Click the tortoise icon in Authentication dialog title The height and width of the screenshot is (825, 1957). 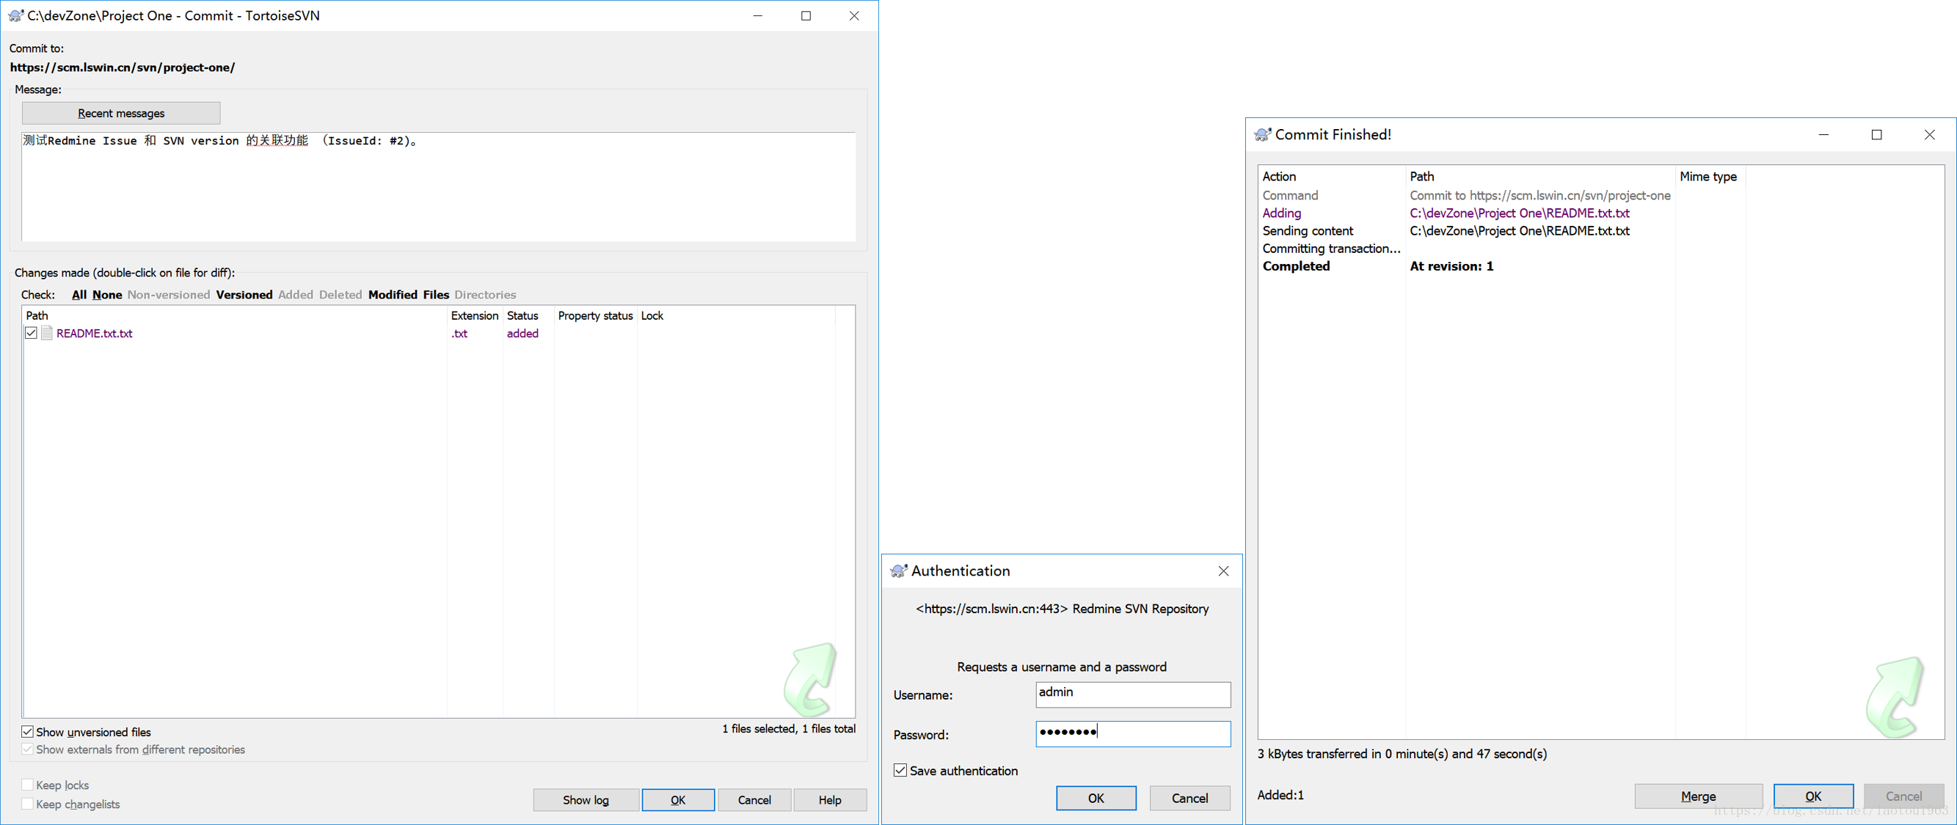click(x=899, y=571)
